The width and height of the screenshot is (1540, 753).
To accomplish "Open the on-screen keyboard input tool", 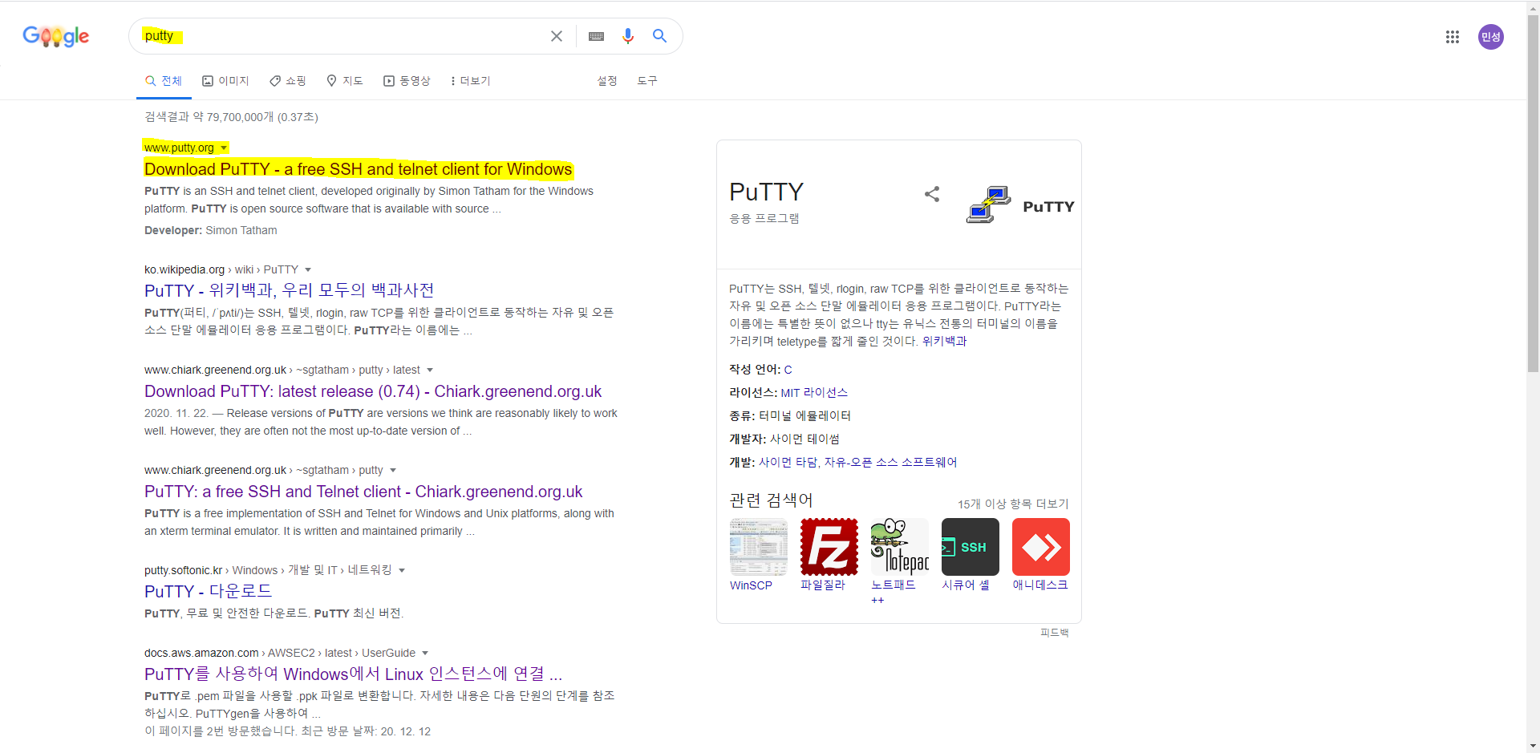I will [596, 36].
